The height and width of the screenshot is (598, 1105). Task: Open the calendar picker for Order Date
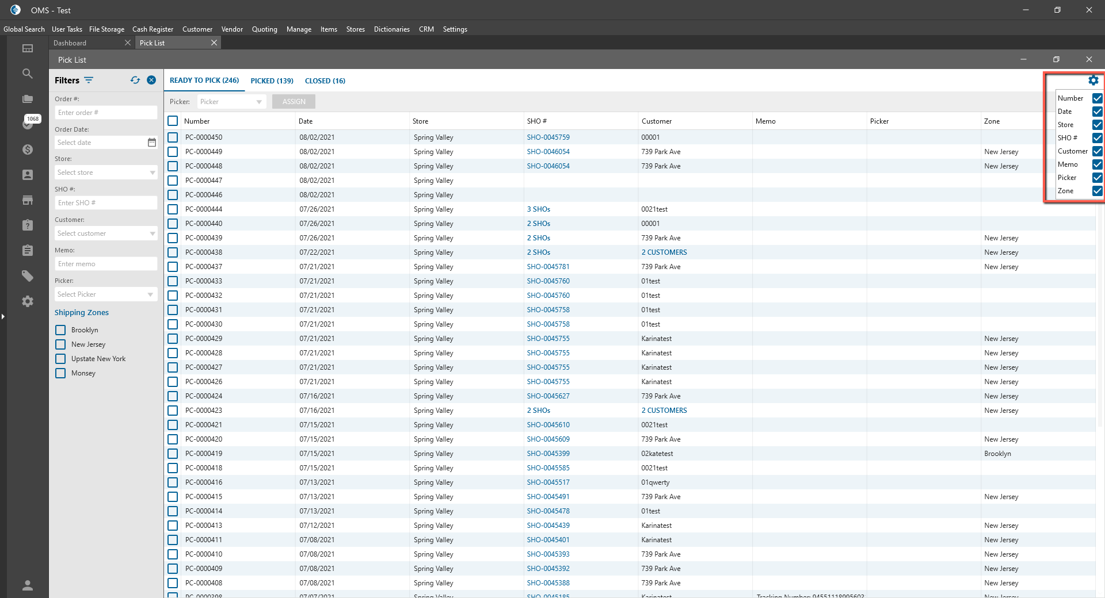[x=152, y=143]
